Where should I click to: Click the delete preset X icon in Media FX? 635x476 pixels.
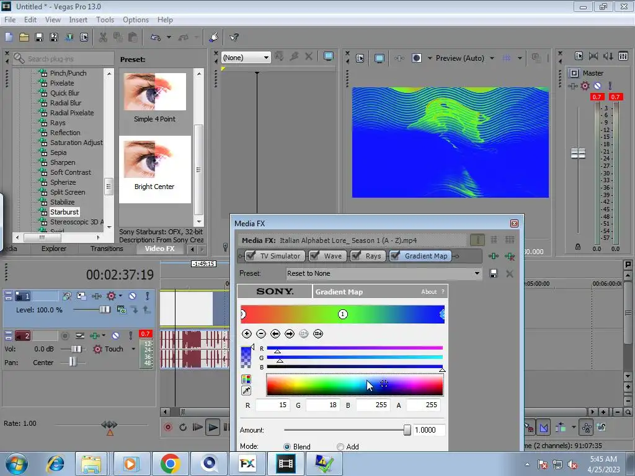[x=510, y=273]
